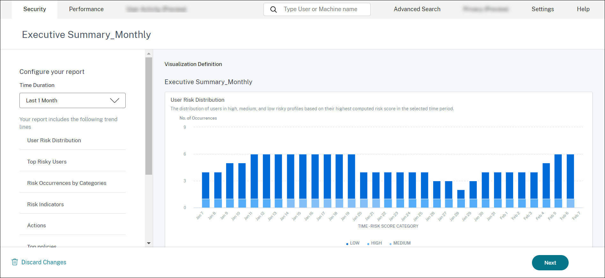605x278 pixels.
Task: Select User Risk Distribution trend line
Action: (54, 140)
